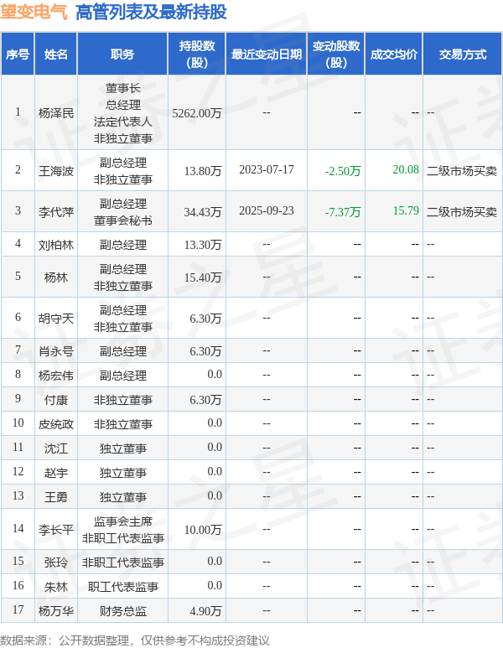Click the -7.37万 change value
Screen dimensions: 503x648
343,212
